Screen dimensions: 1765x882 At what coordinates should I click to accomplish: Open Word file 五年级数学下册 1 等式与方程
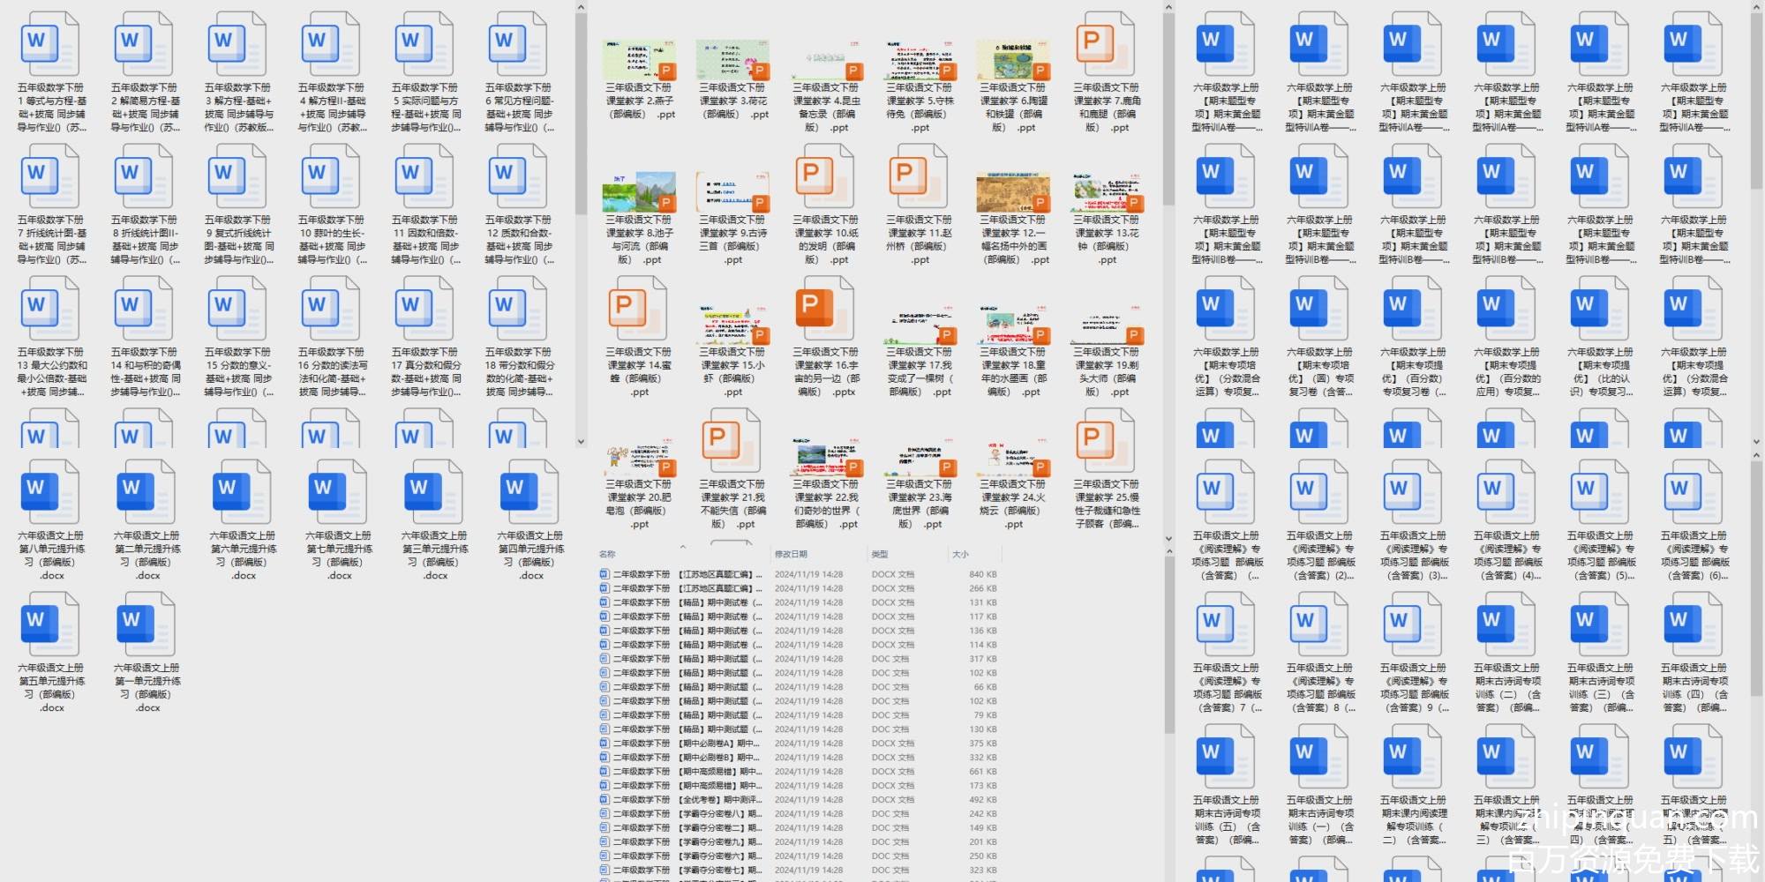click(x=50, y=46)
